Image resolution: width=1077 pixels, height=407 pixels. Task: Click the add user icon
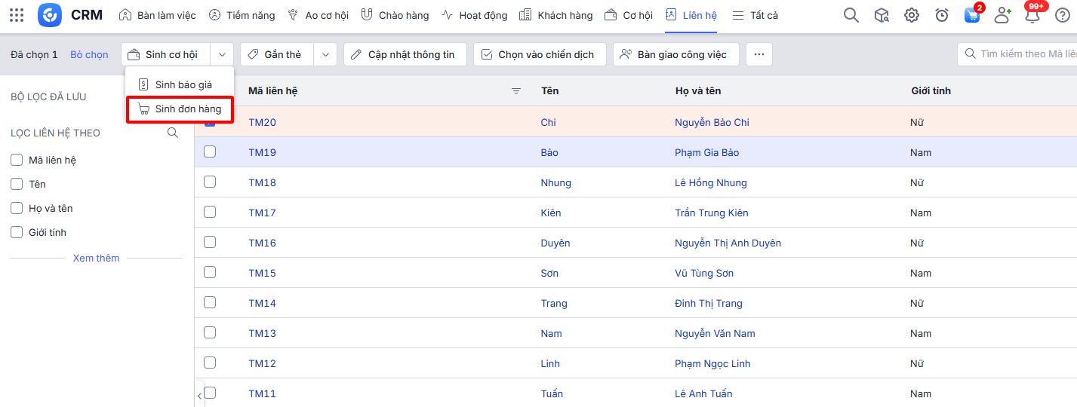click(x=1002, y=15)
